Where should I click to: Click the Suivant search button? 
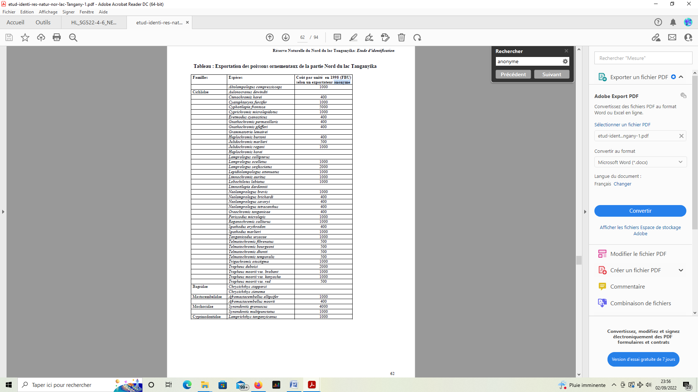point(551,74)
